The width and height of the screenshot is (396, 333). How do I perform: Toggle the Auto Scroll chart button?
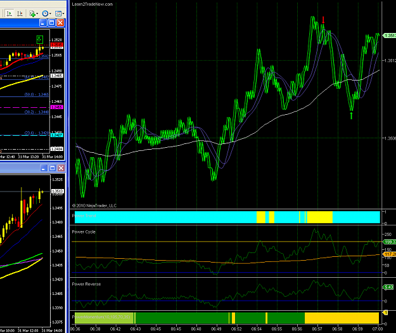(10, 13)
